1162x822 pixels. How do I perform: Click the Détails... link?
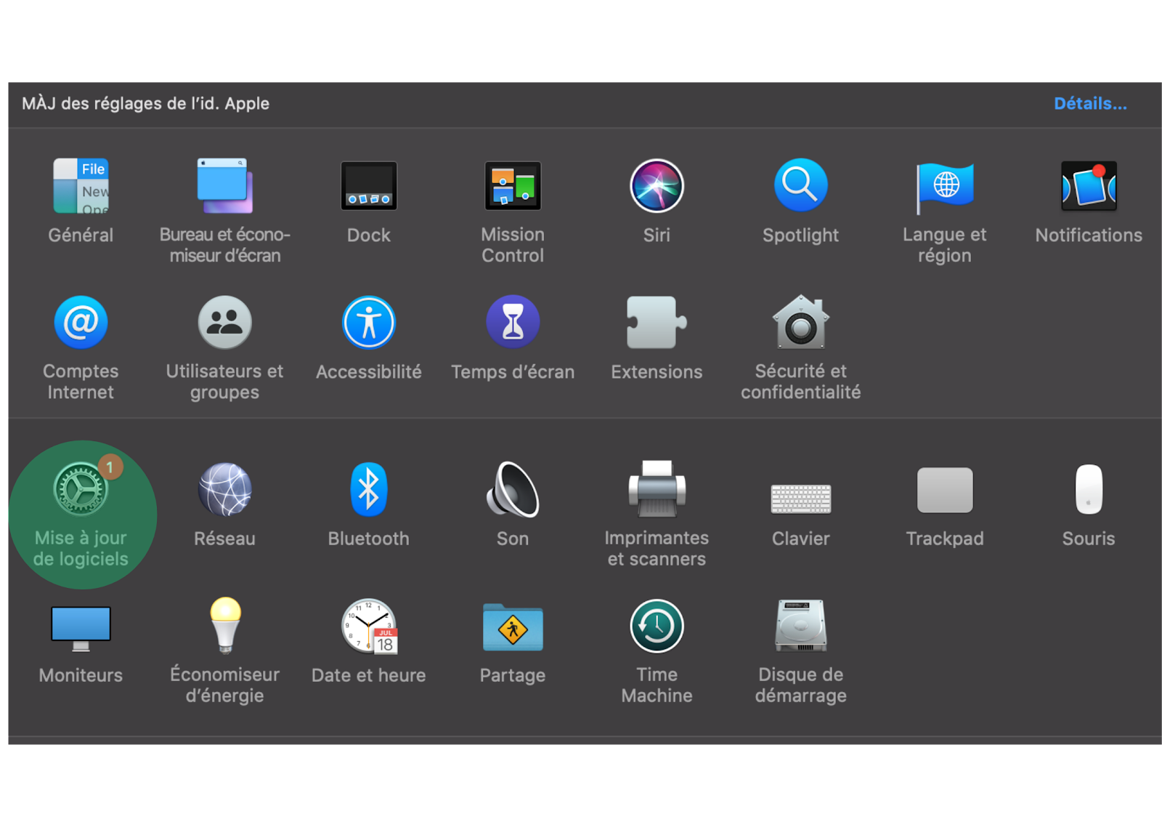click(x=1090, y=104)
